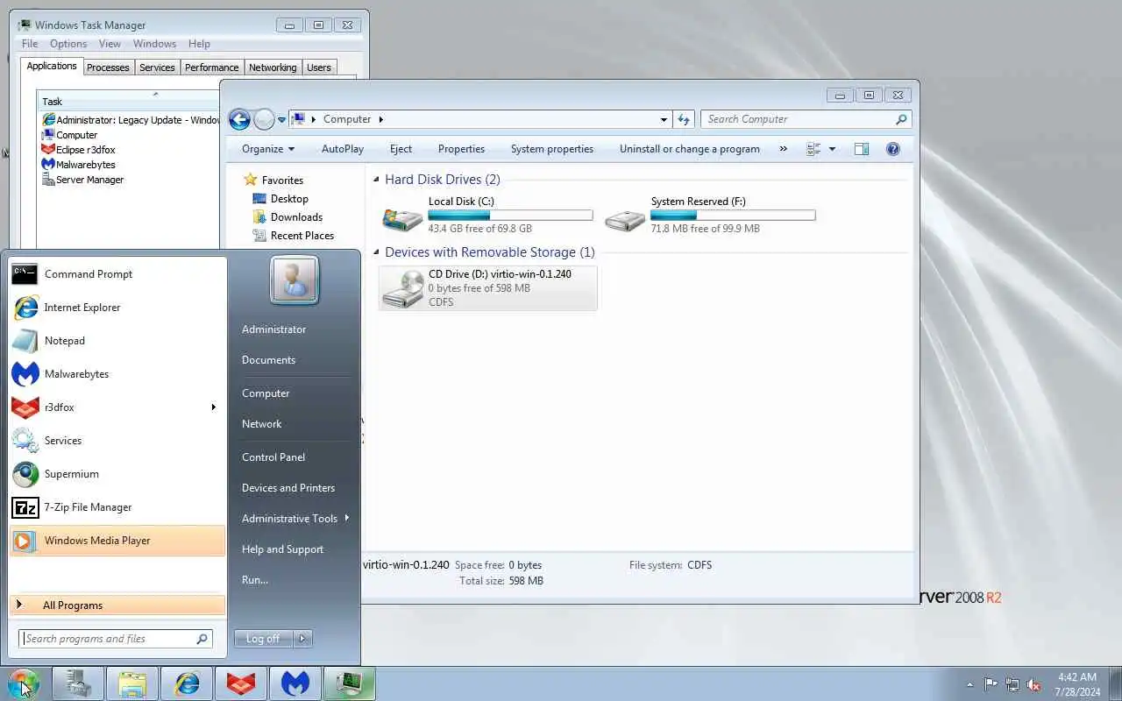Click the Search Computer field
The image size is (1122, 701).
coord(806,119)
